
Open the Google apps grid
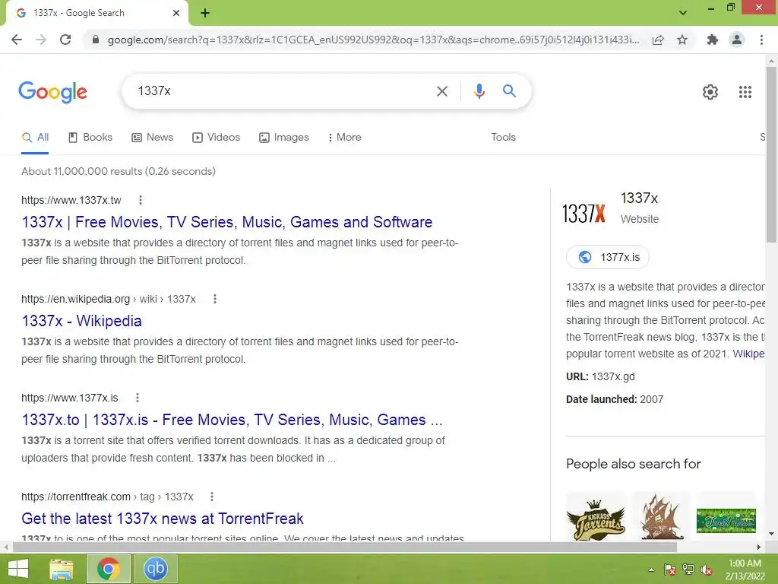745,92
